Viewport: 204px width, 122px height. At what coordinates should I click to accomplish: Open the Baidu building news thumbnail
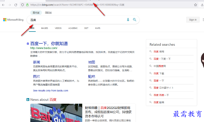(x=56, y=113)
